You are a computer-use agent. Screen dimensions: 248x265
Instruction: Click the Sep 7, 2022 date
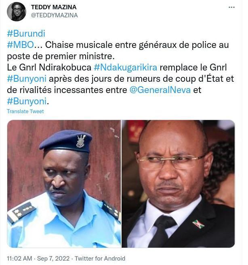53,259
